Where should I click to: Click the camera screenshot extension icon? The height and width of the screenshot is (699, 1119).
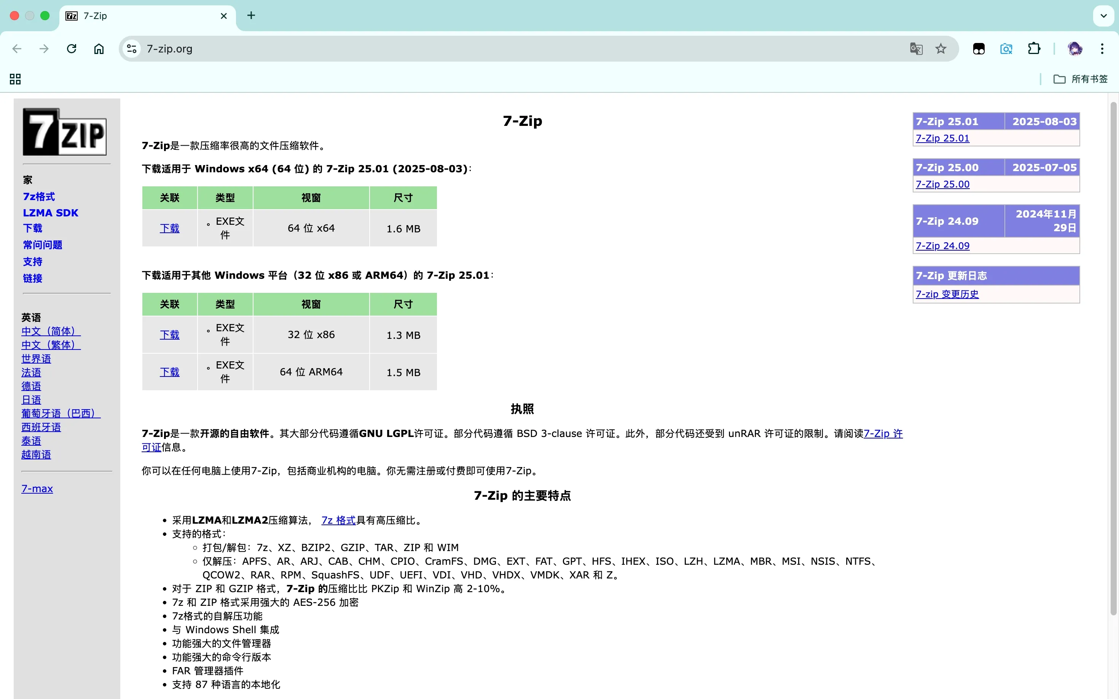pyautogui.click(x=1006, y=49)
